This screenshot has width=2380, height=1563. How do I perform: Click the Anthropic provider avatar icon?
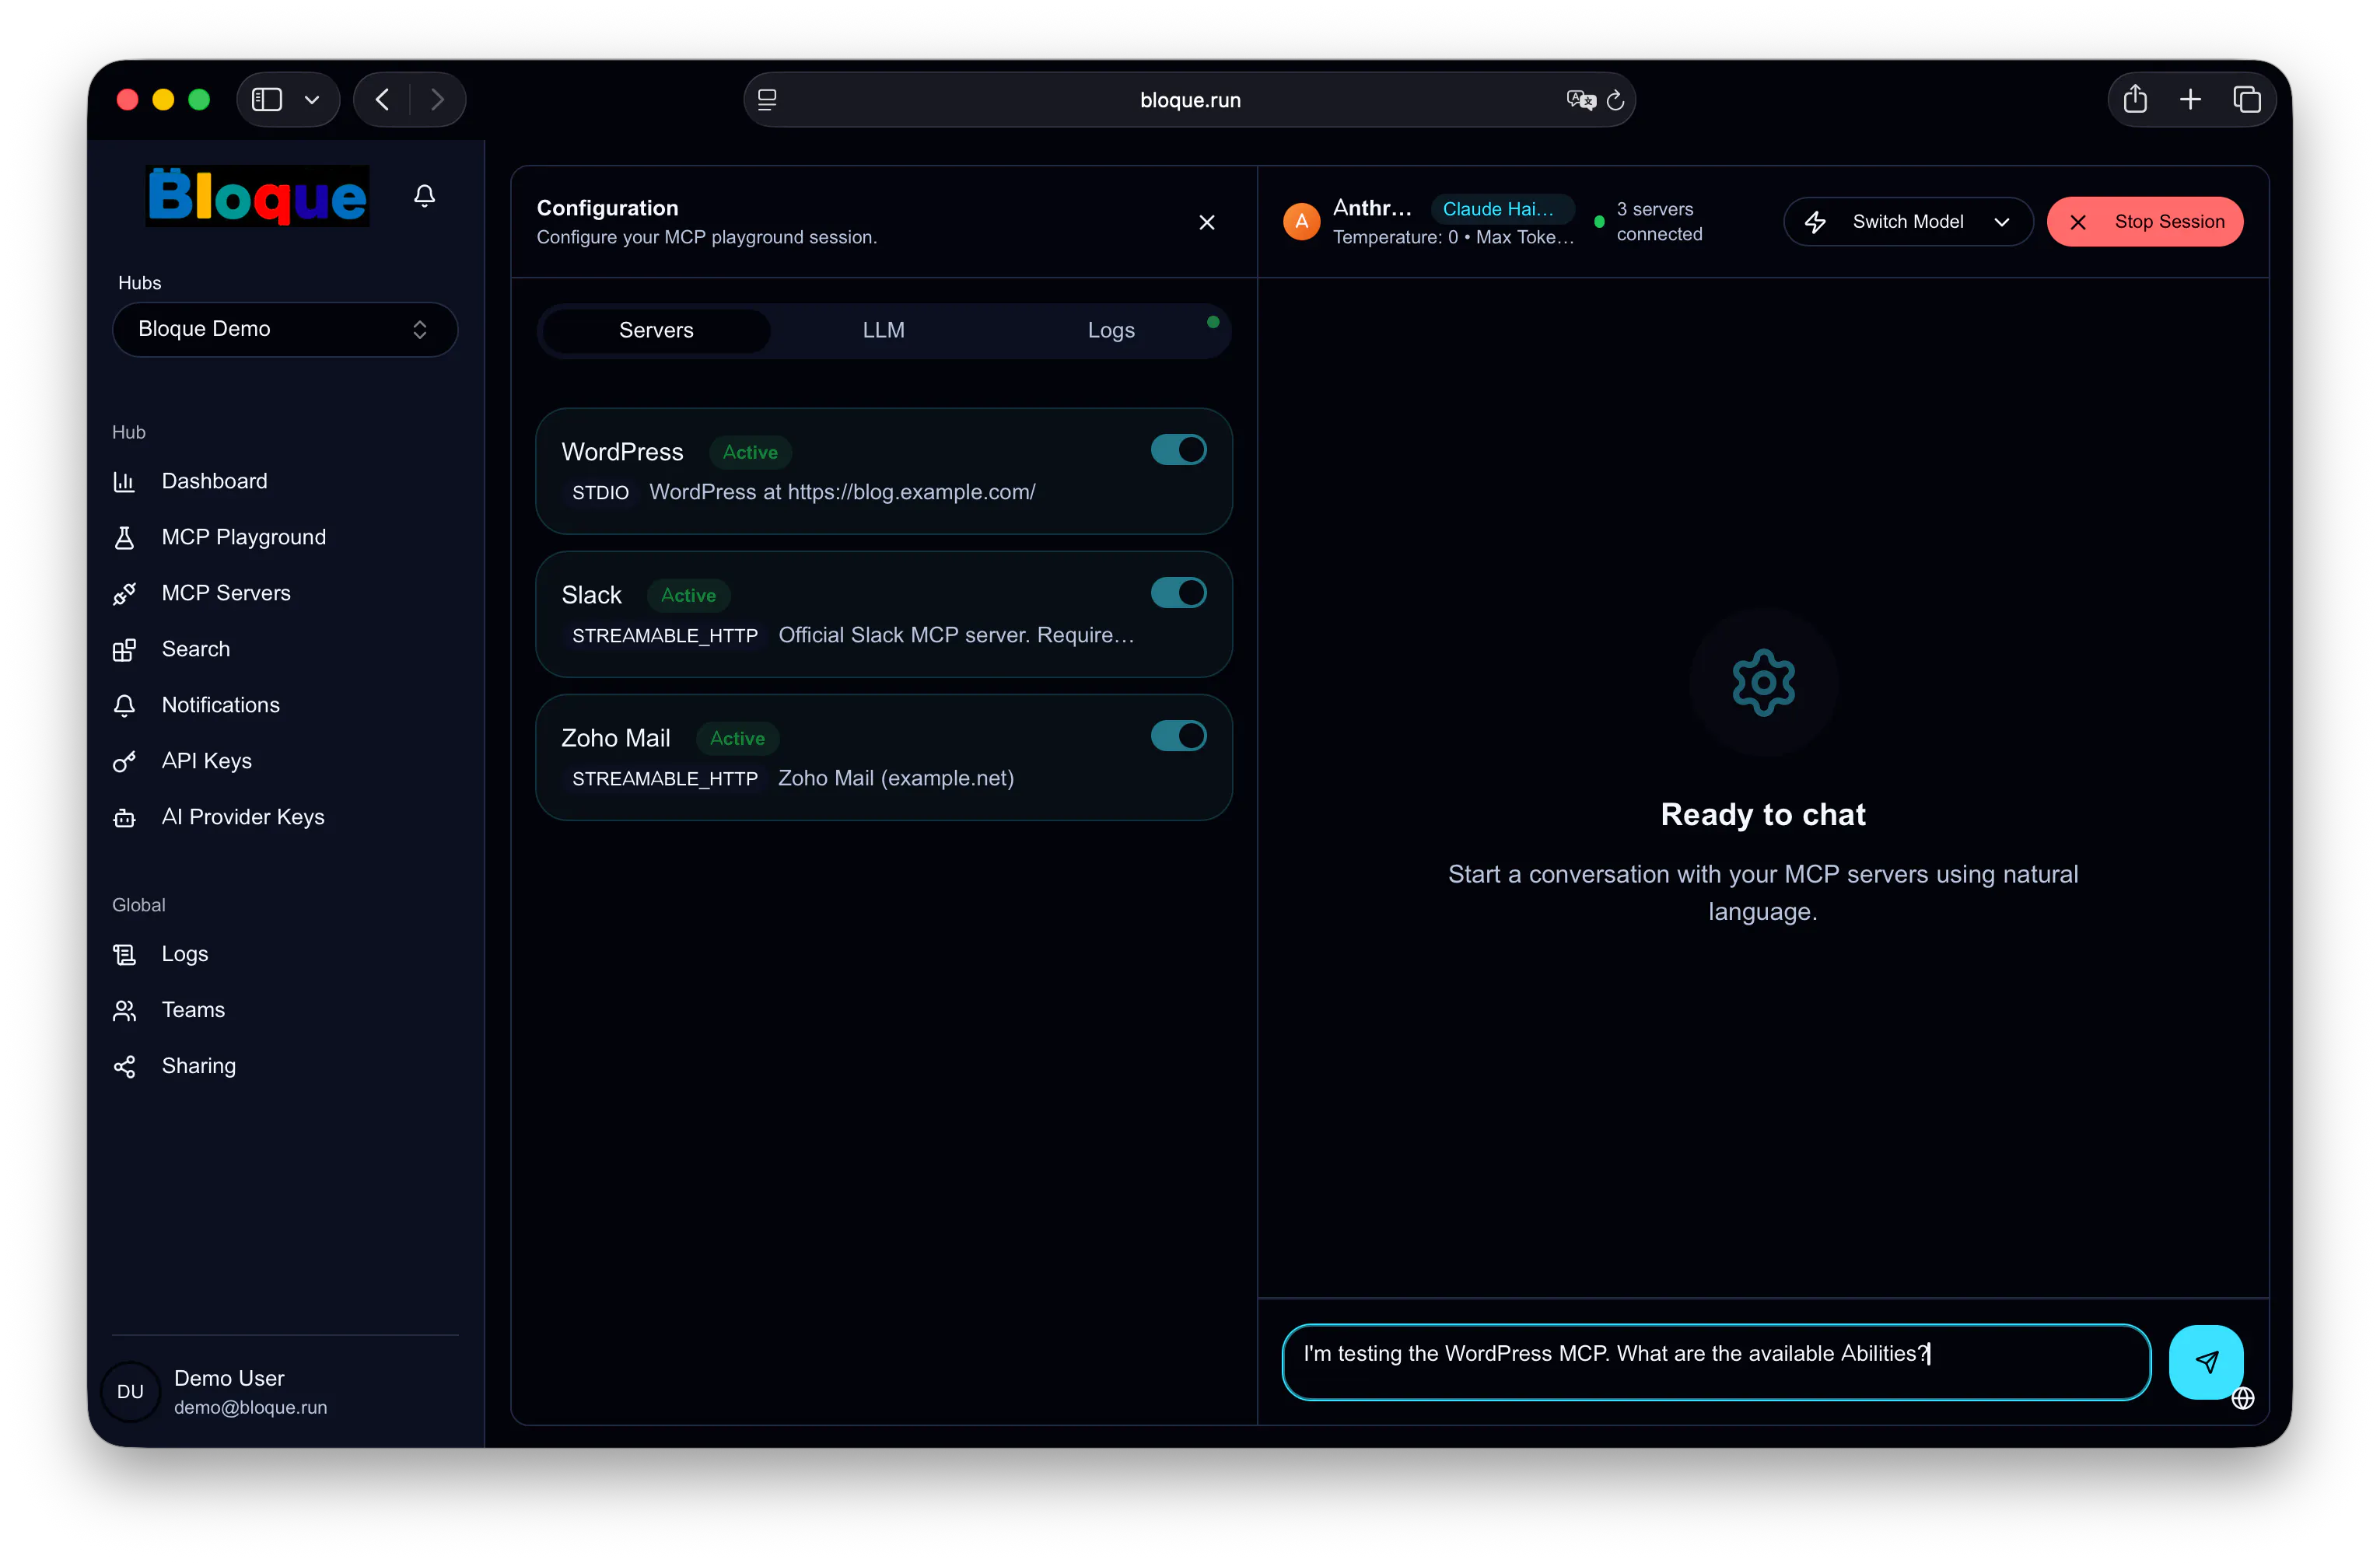tap(1301, 221)
